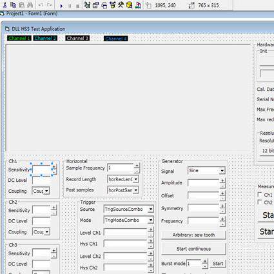Click the Arbitrary: saw tooth button
Viewport: 274px width, 274px height.
point(193,235)
